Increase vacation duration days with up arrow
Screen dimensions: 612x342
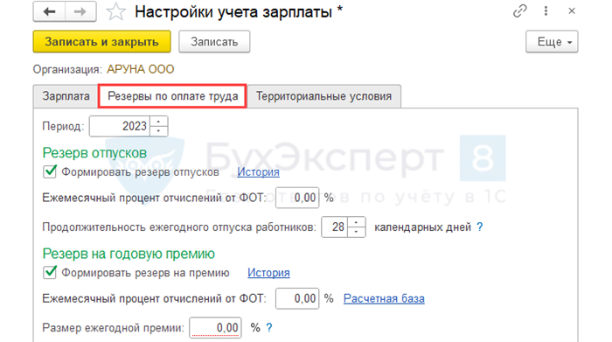pyautogui.click(x=356, y=222)
